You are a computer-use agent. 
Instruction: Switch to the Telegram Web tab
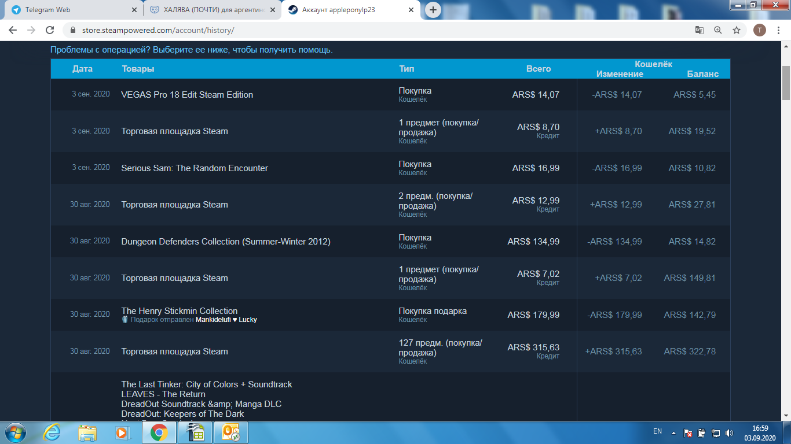(x=74, y=10)
